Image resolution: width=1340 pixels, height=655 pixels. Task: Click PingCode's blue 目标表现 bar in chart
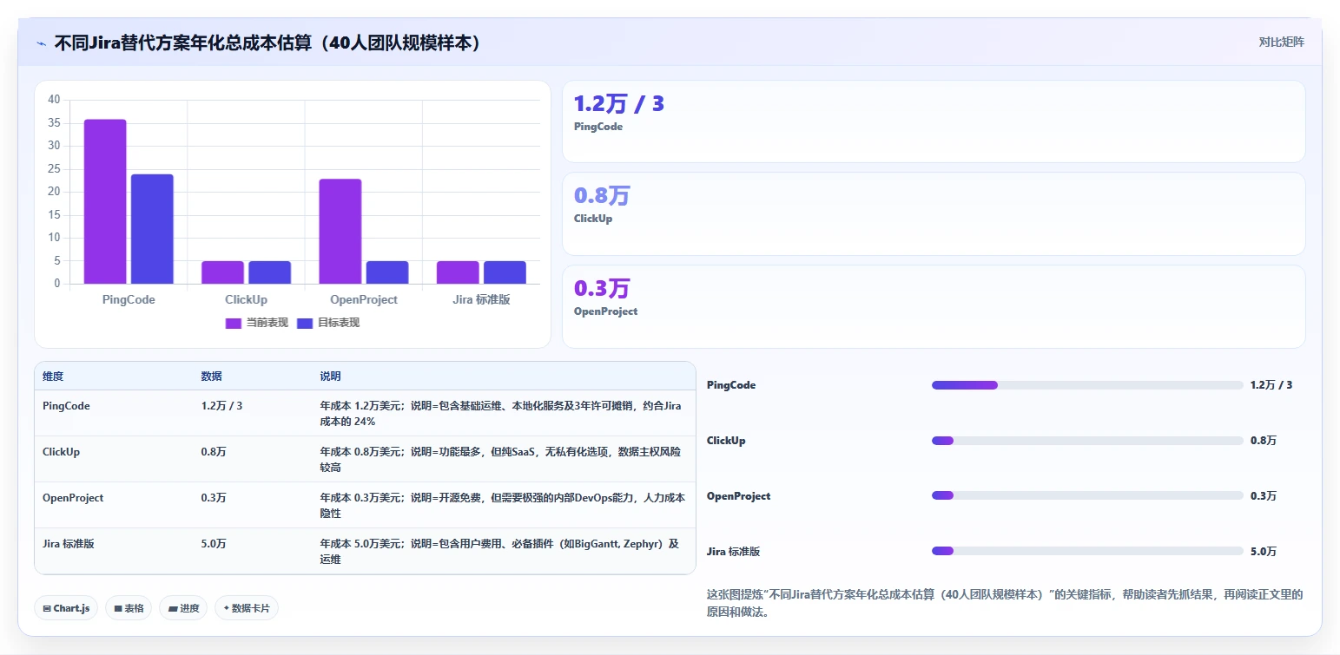click(x=152, y=229)
